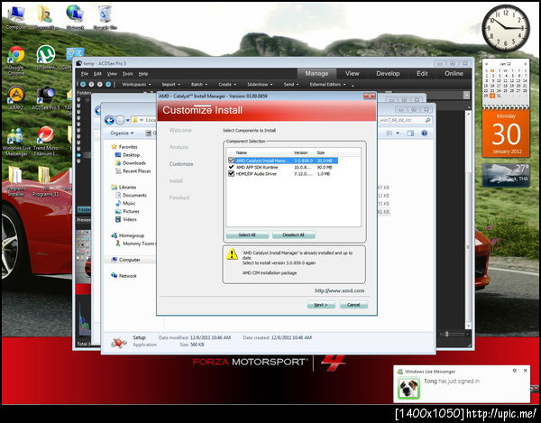Select Music under Explorer Libraries
The height and width of the screenshot is (423, 541).
coord(125,203)
